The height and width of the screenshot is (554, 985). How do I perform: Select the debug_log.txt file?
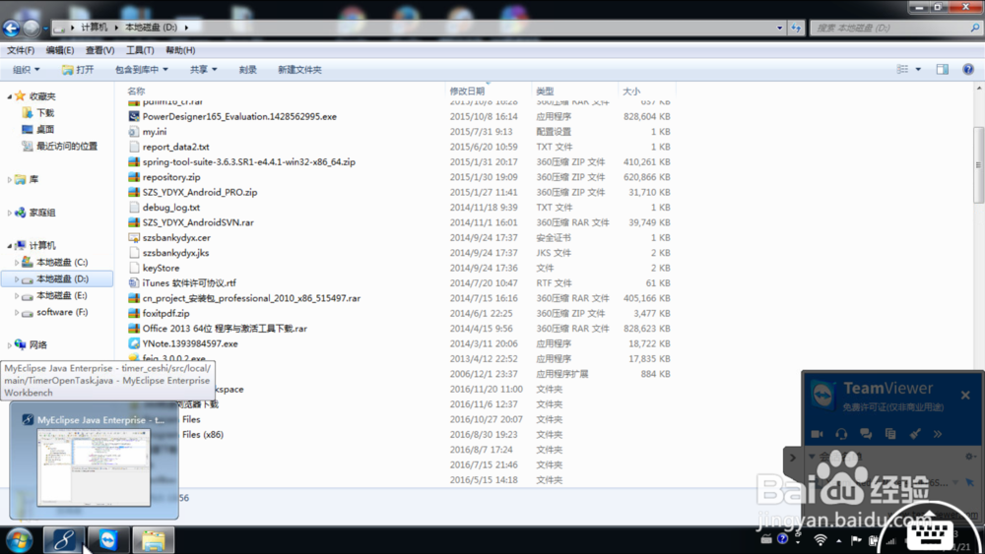170,207
